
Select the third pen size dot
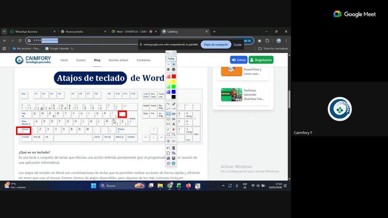point(168,69)
